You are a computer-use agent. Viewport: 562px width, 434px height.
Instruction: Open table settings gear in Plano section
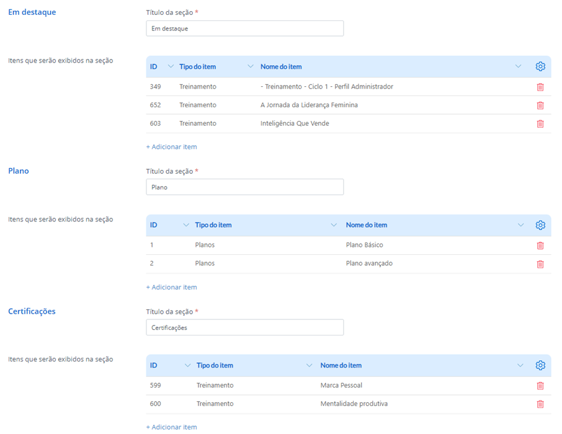540,225
